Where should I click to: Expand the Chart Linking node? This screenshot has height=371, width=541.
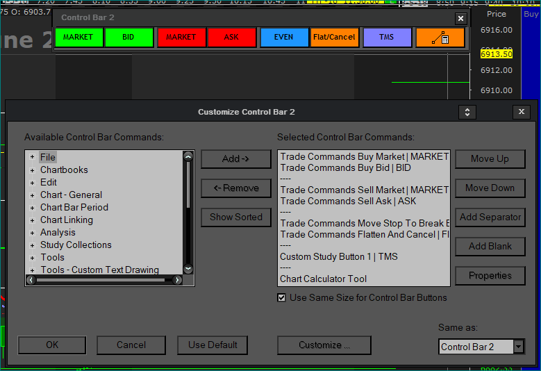[x=32, y=220]
